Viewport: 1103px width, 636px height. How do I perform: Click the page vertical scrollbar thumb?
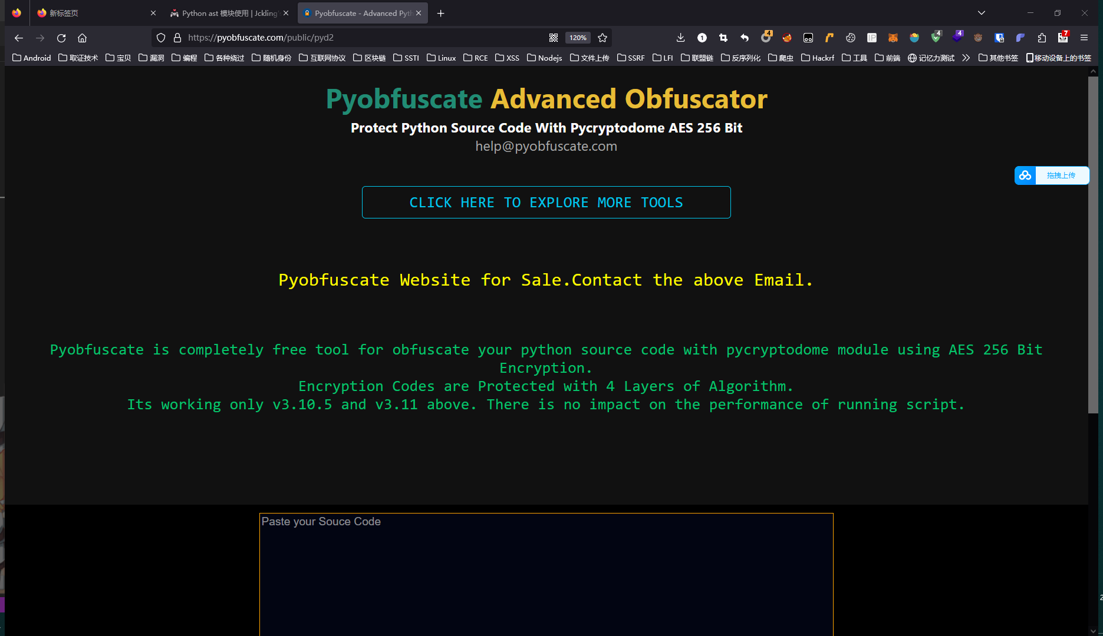(1093, 244)
